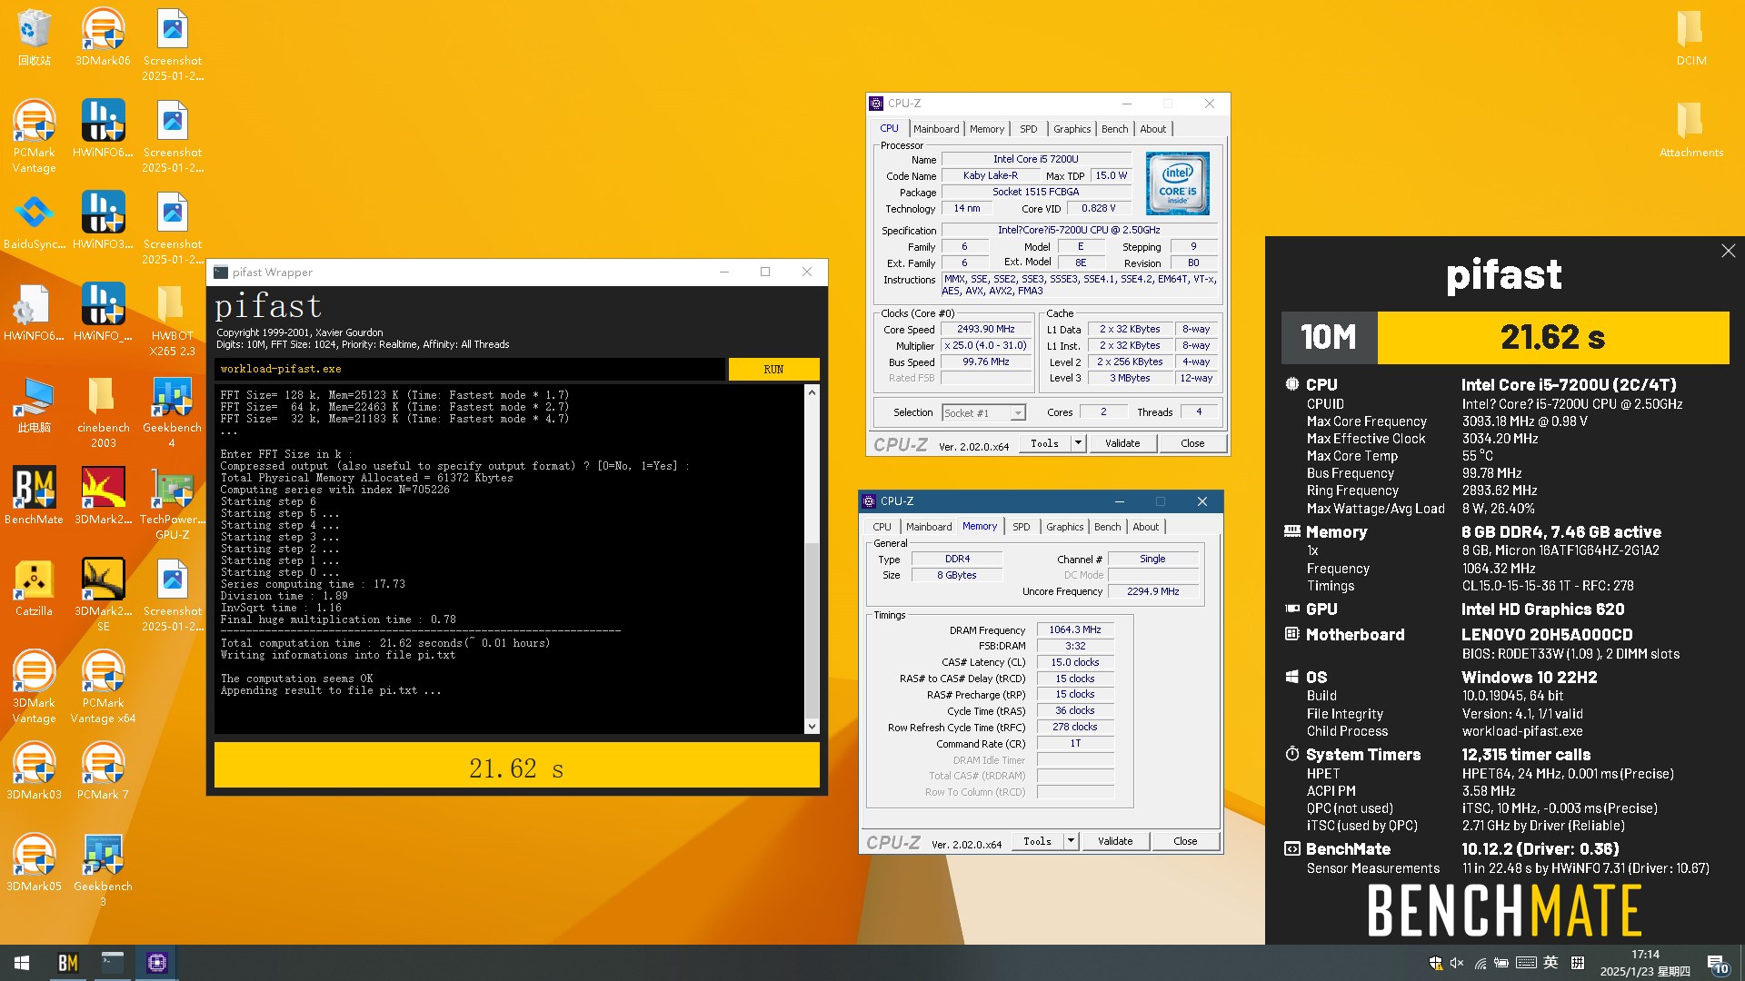Open TechPowerUp GPU-Z shortcut
This screenshot has height=981, width=1745.
(172, 503)
